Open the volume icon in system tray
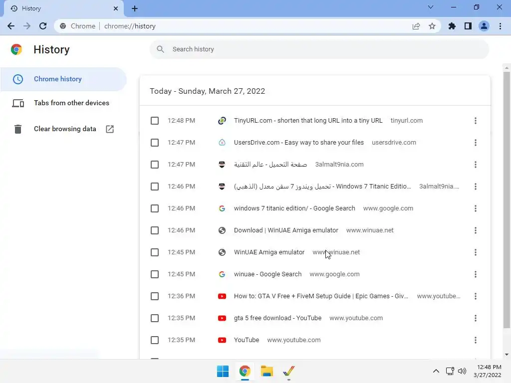This screenshot has height=383, width=511. [x=462, y=371]
